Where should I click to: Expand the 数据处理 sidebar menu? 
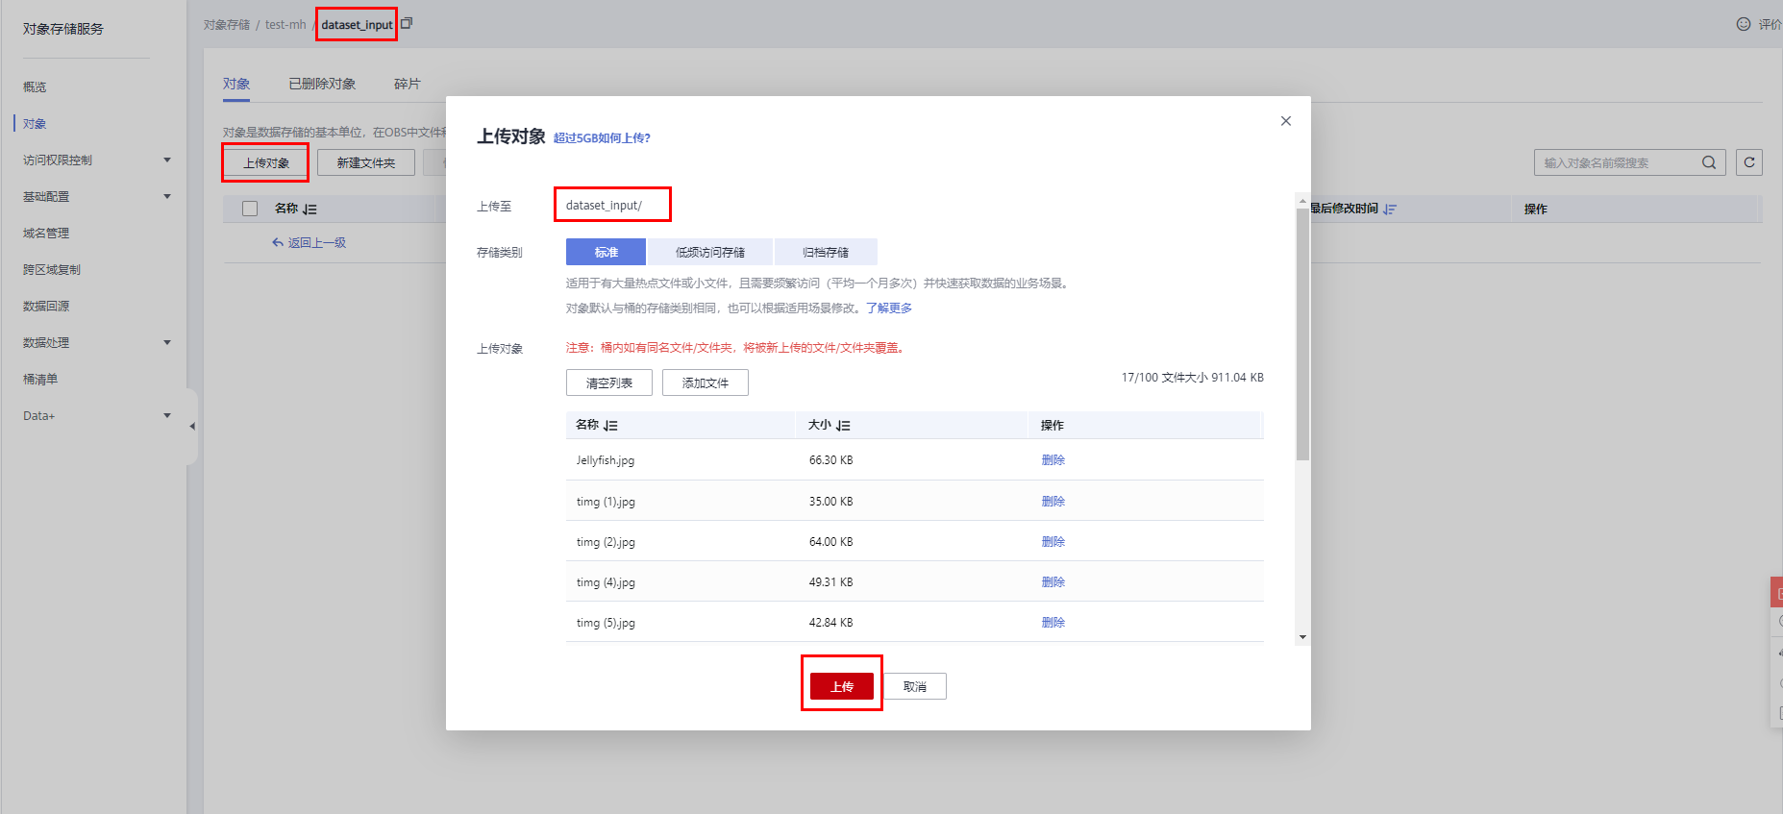click(x=167, y=343)
